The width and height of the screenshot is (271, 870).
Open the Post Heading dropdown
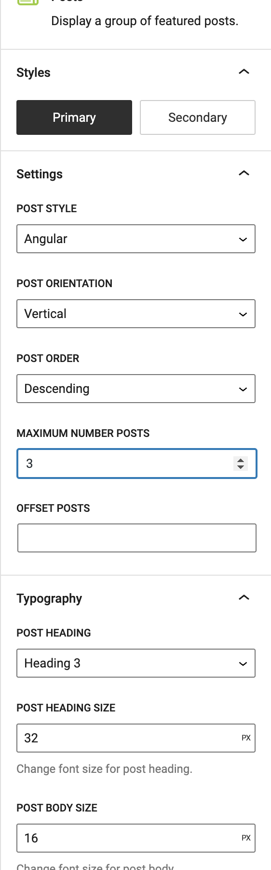[x=136, y=663]
